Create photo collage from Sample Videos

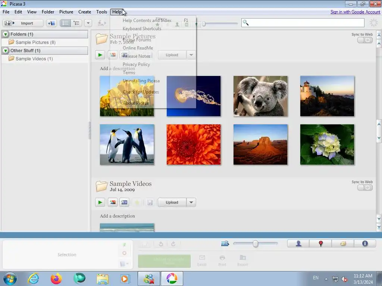pos(113,202)
